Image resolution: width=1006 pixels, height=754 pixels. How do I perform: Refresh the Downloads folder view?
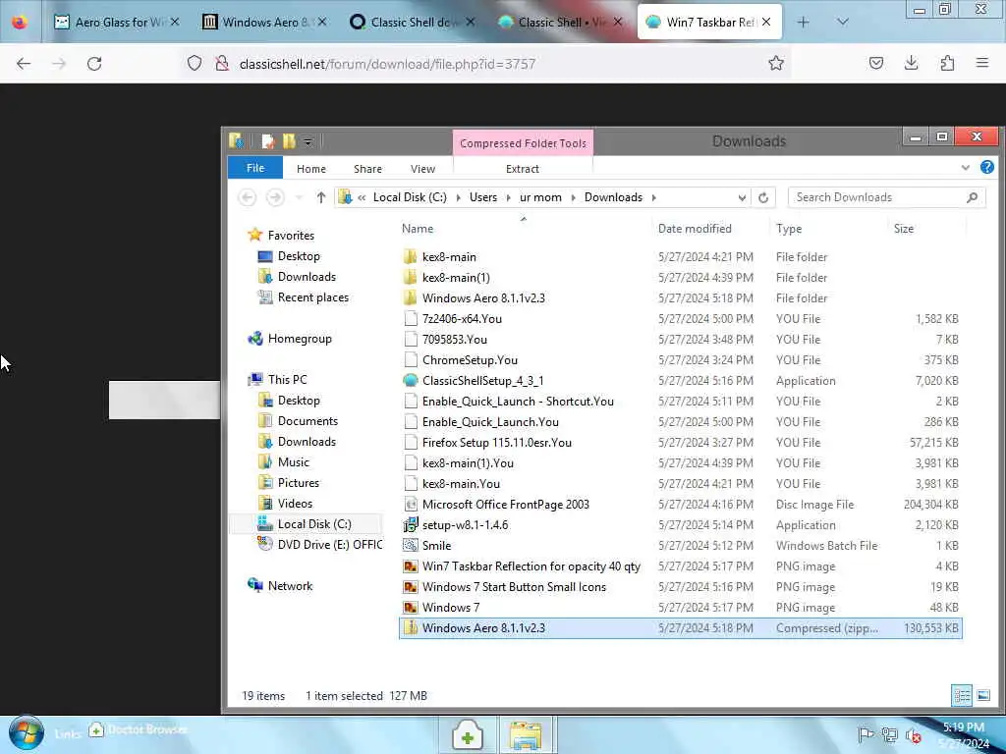[762, 197]
